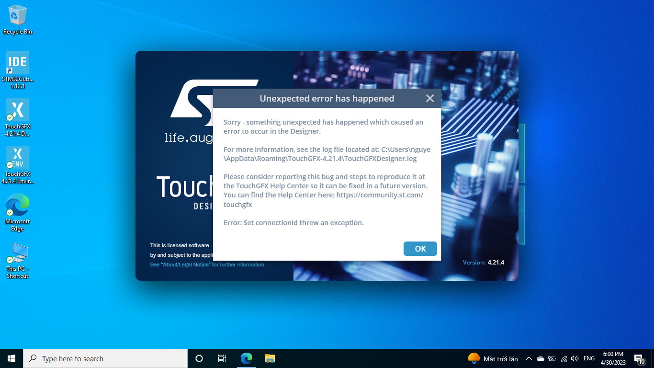Viewport: 654px width, 368px height.
Task: Click the Cortana circle on the taskbar
Action: tap(199, 358)
